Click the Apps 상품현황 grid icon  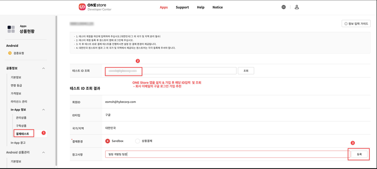(x=11, y=29)
